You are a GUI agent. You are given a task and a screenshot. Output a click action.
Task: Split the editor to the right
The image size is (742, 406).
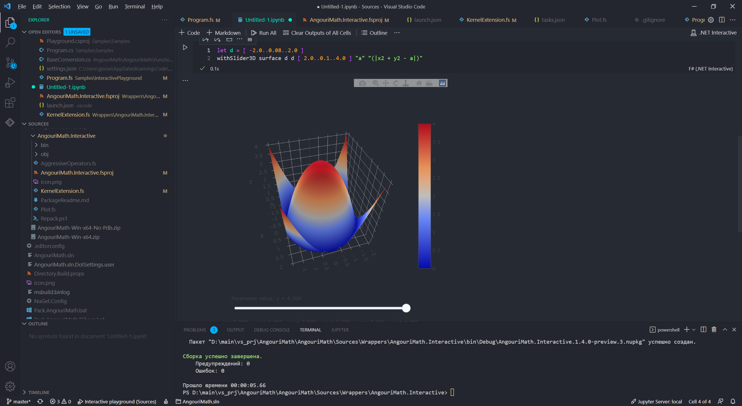tap(722, 20)
